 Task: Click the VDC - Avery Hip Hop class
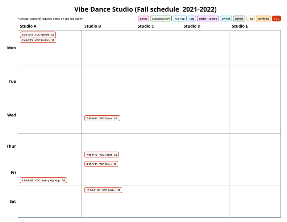(x=43, y=180)
